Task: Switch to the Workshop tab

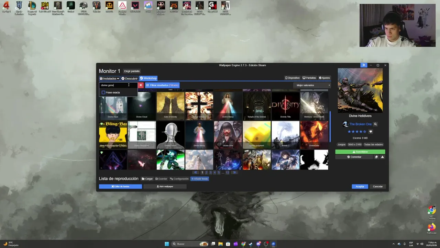Action: coord(148,78)
